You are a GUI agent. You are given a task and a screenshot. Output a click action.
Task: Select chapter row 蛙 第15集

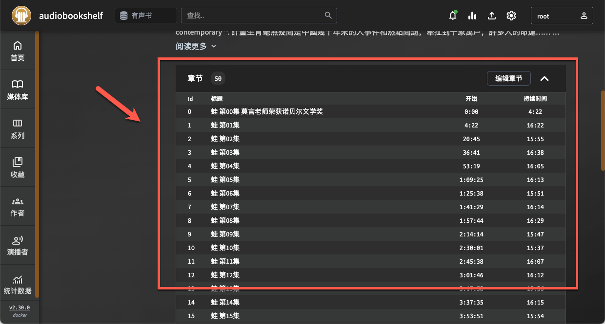(x=371, y=316)
